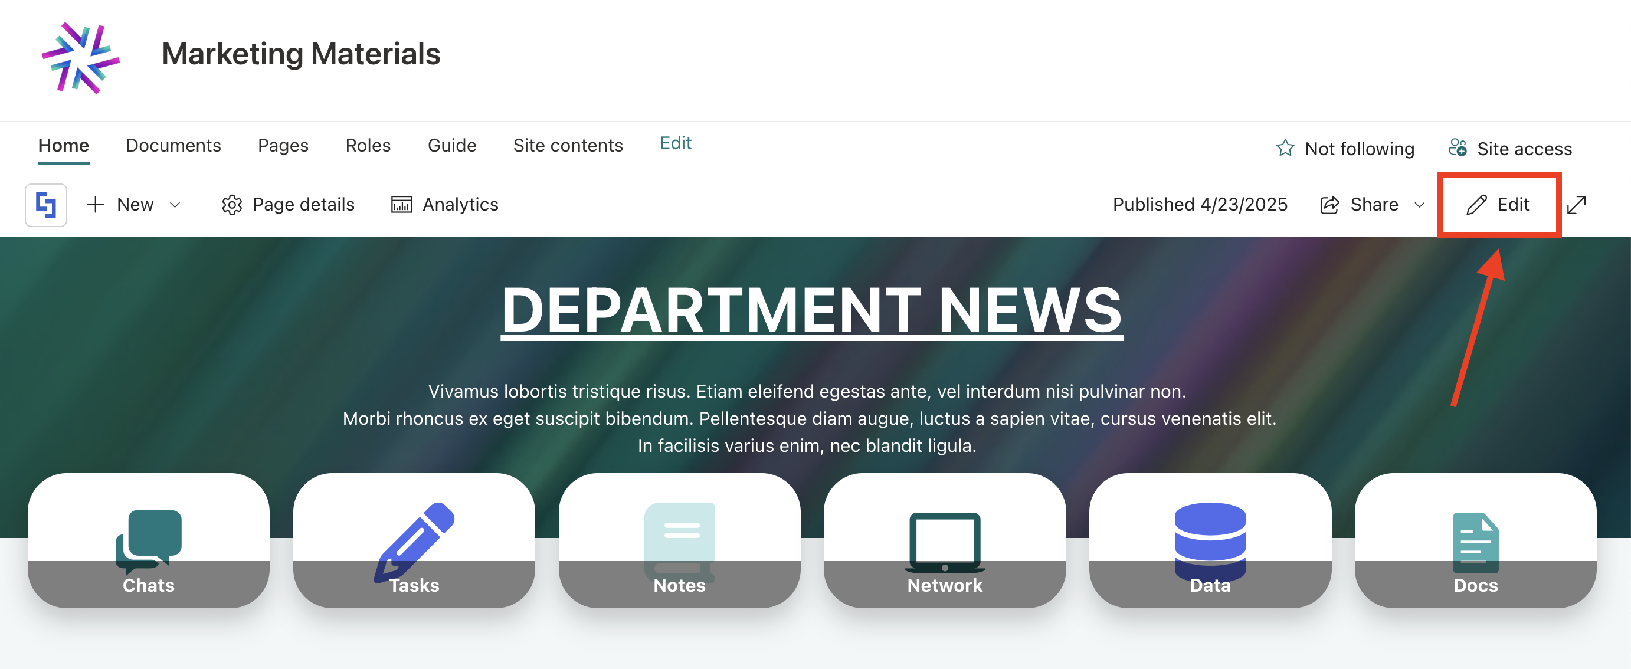Click the expand to full screen arrow
The image size is (1631, 669).
click(1577, 205)
